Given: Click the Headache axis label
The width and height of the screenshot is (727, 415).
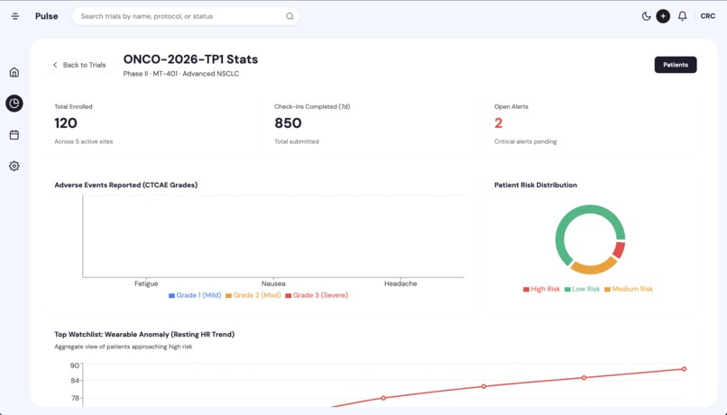Looking at the screenshot, I should tap(400, 284).
